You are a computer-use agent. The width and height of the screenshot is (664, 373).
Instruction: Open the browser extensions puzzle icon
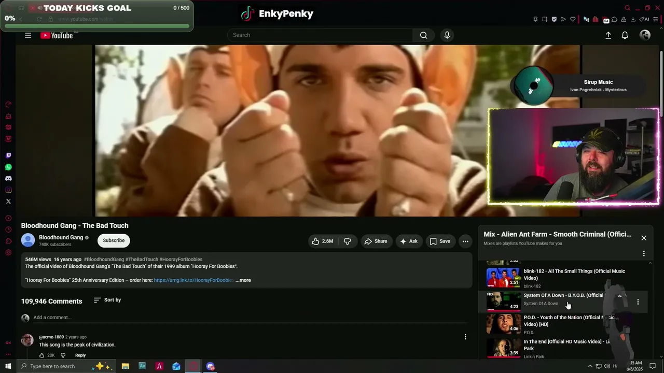[614, 19]
